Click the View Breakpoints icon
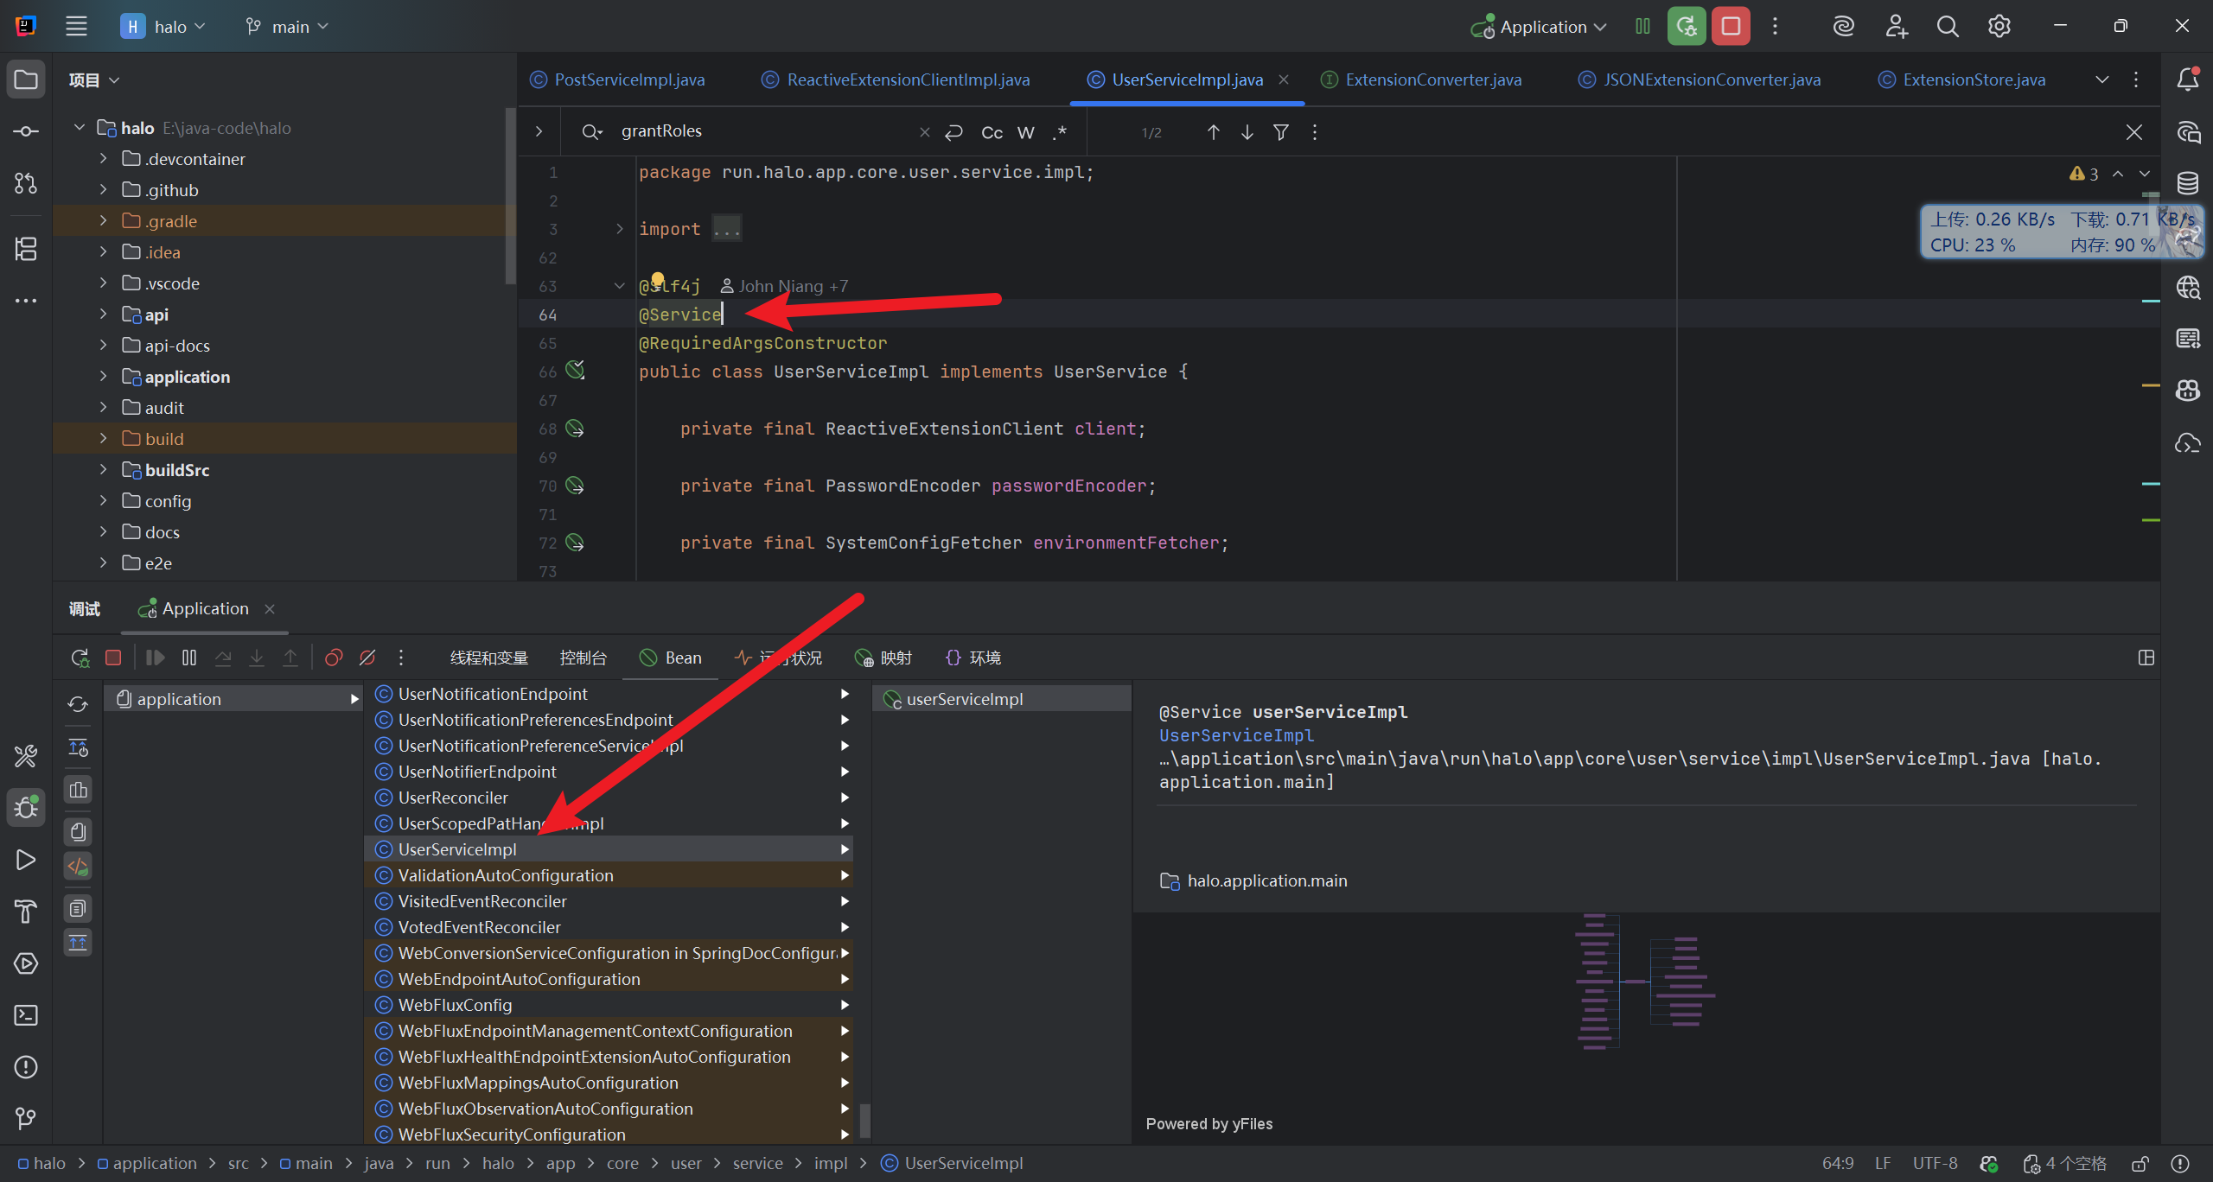This screenshot has width=2213, height=1182. tap(334, 658)
